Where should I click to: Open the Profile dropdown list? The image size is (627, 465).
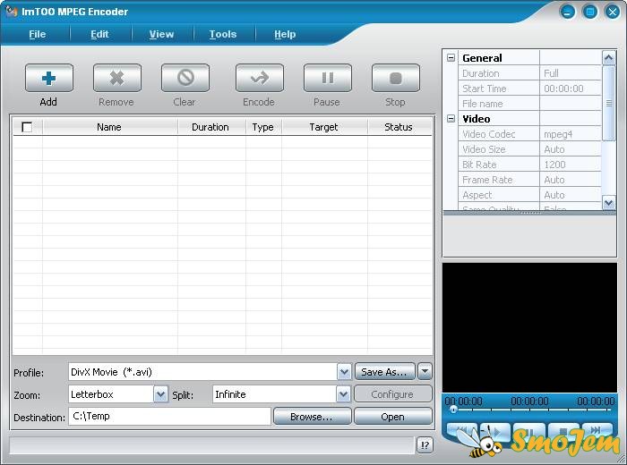click(344, 372)
